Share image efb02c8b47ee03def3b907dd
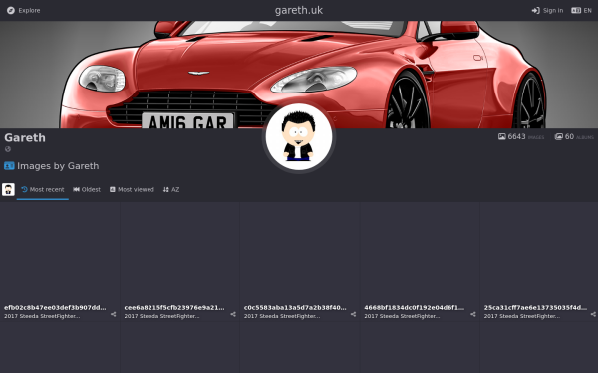The width and height of the screenshot is (598, 373). pyautogui.click(x=114, y=314)
